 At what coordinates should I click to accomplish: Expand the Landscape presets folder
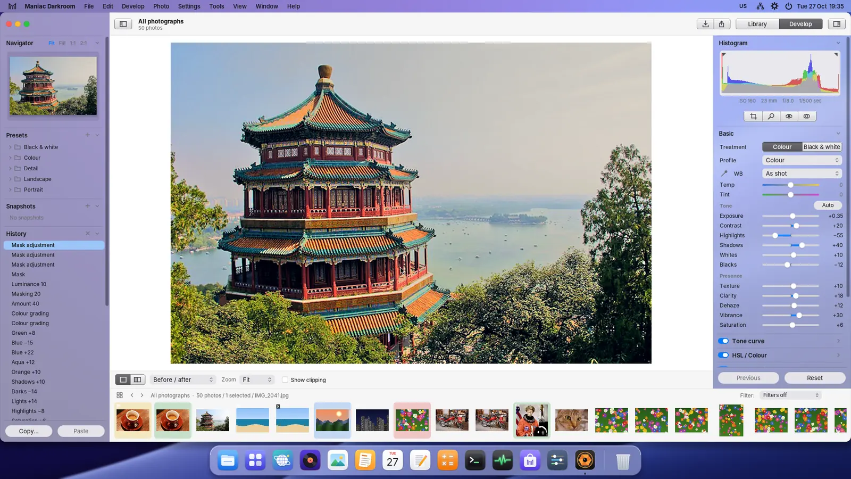(x=10, y=179)
